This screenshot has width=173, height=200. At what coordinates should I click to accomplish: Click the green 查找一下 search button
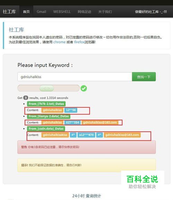click(x=144, y=77)
